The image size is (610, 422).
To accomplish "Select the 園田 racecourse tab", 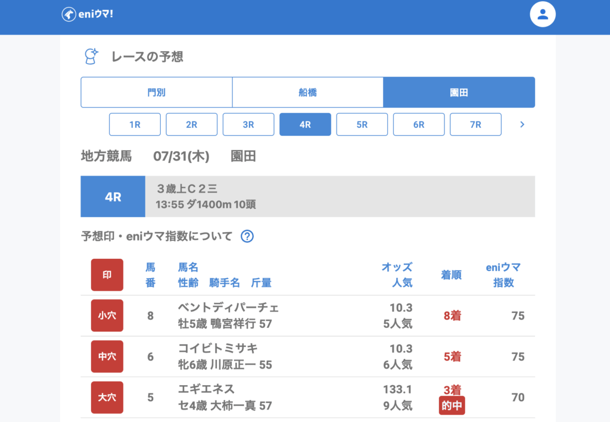I will (x=459, y=92).
